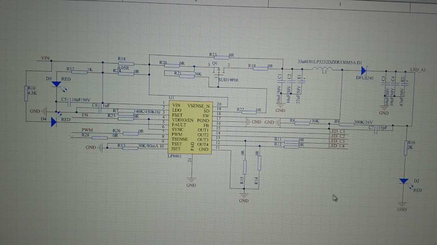Click the GND symbol below pad pin 21

(191, 182)
